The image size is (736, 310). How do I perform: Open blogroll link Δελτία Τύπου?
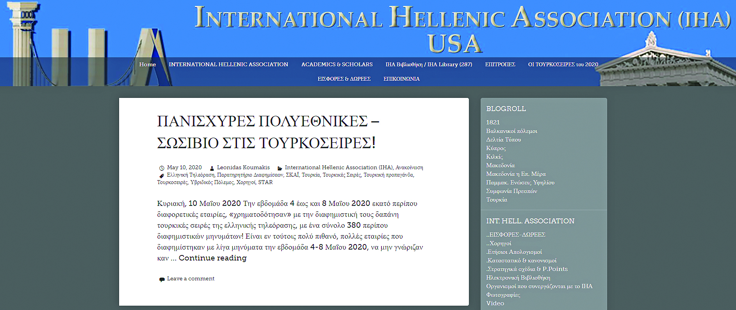coord(503,139)
